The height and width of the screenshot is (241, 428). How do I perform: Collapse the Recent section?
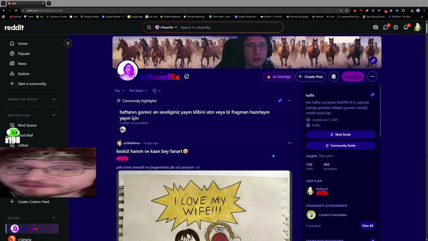click(x=54, y=218)
